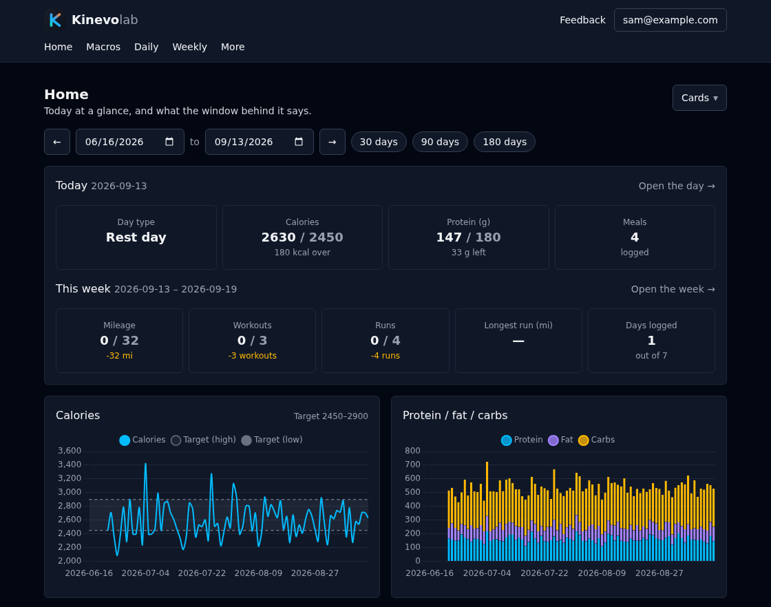This screenshot has height=607, width=771.
Task: Click the Mileage 0 / 32 card
Action: [120, 341]
